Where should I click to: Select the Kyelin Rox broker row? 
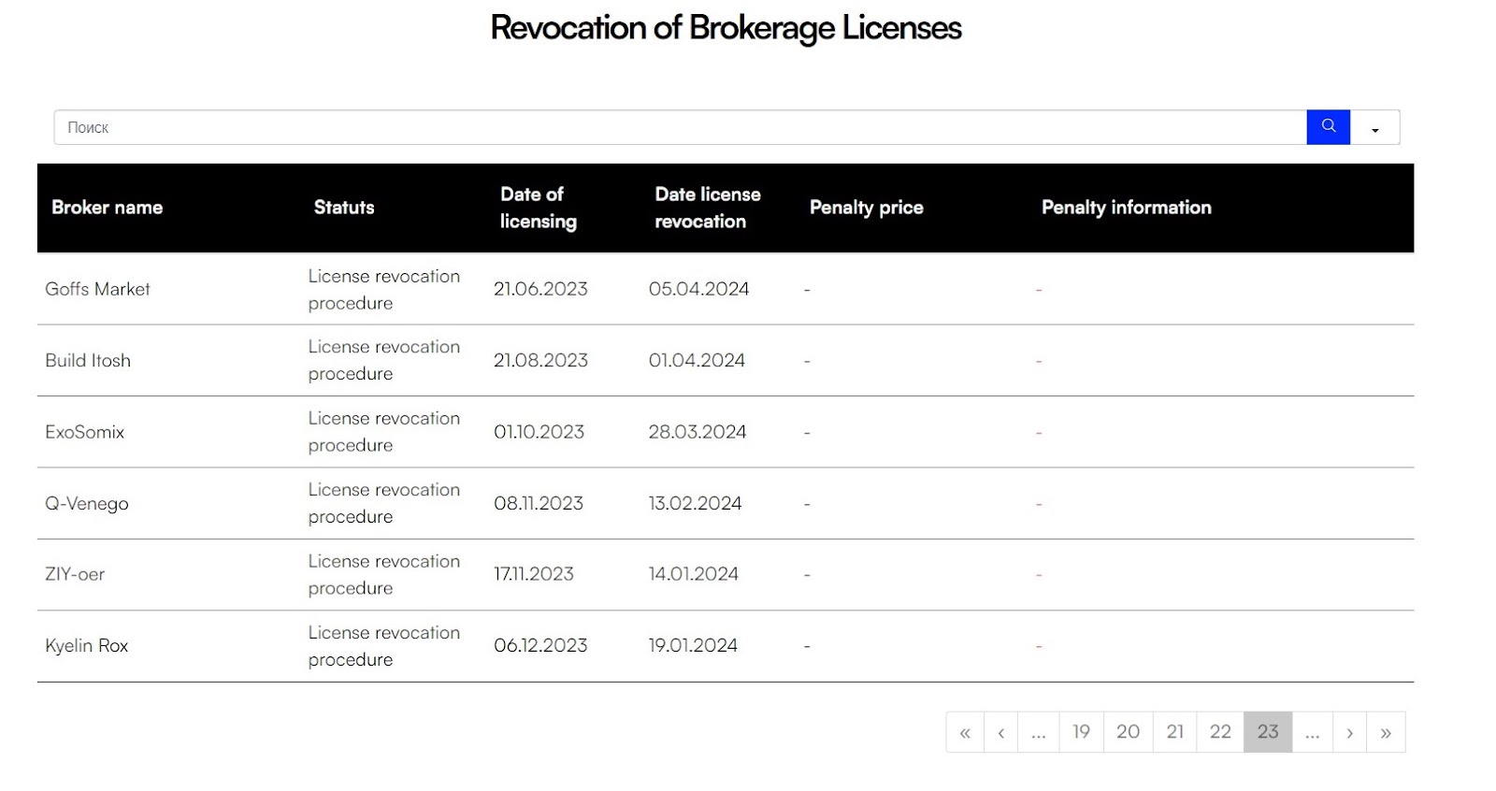[x=86, y=646]
